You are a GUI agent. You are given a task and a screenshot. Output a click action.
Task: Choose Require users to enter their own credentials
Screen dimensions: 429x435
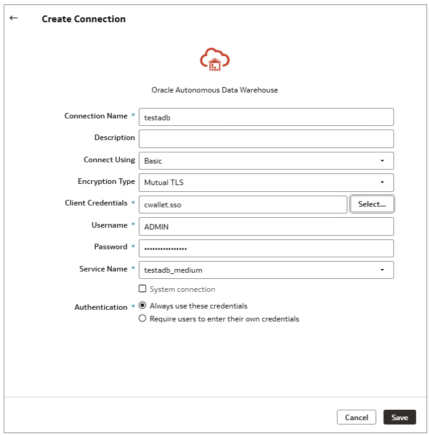point(143,319)
